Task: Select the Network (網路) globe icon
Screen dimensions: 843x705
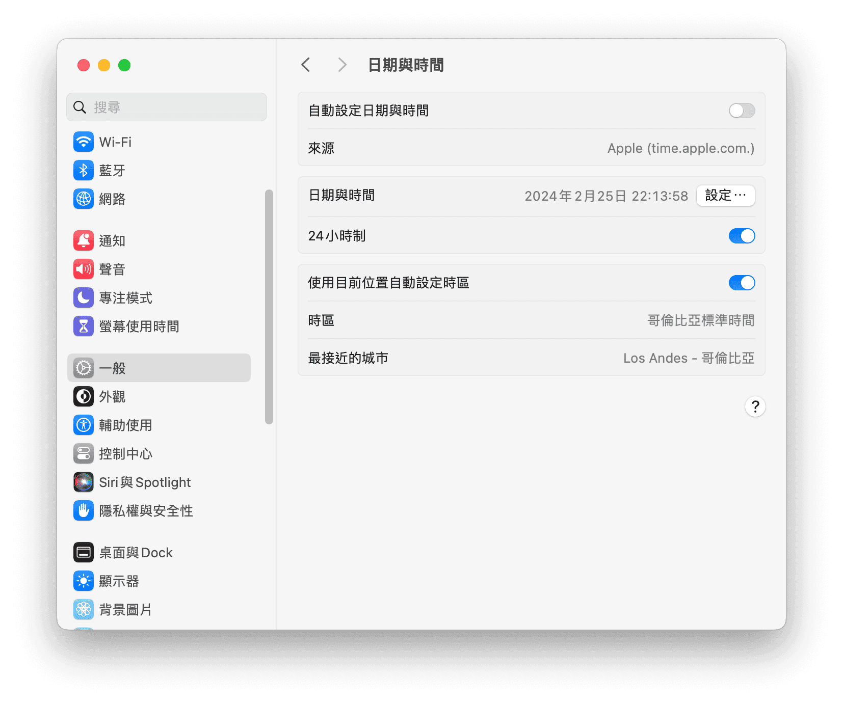Action: [x=84, y=199]
